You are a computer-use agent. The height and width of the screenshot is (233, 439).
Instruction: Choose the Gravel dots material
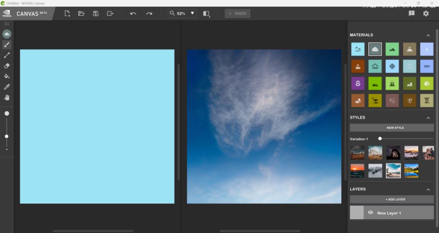[x=392, y=100]
